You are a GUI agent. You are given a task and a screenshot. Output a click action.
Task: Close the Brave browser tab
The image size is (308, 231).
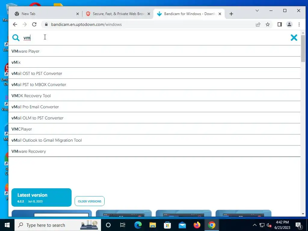pyautogui.click(x=149, y=14)
